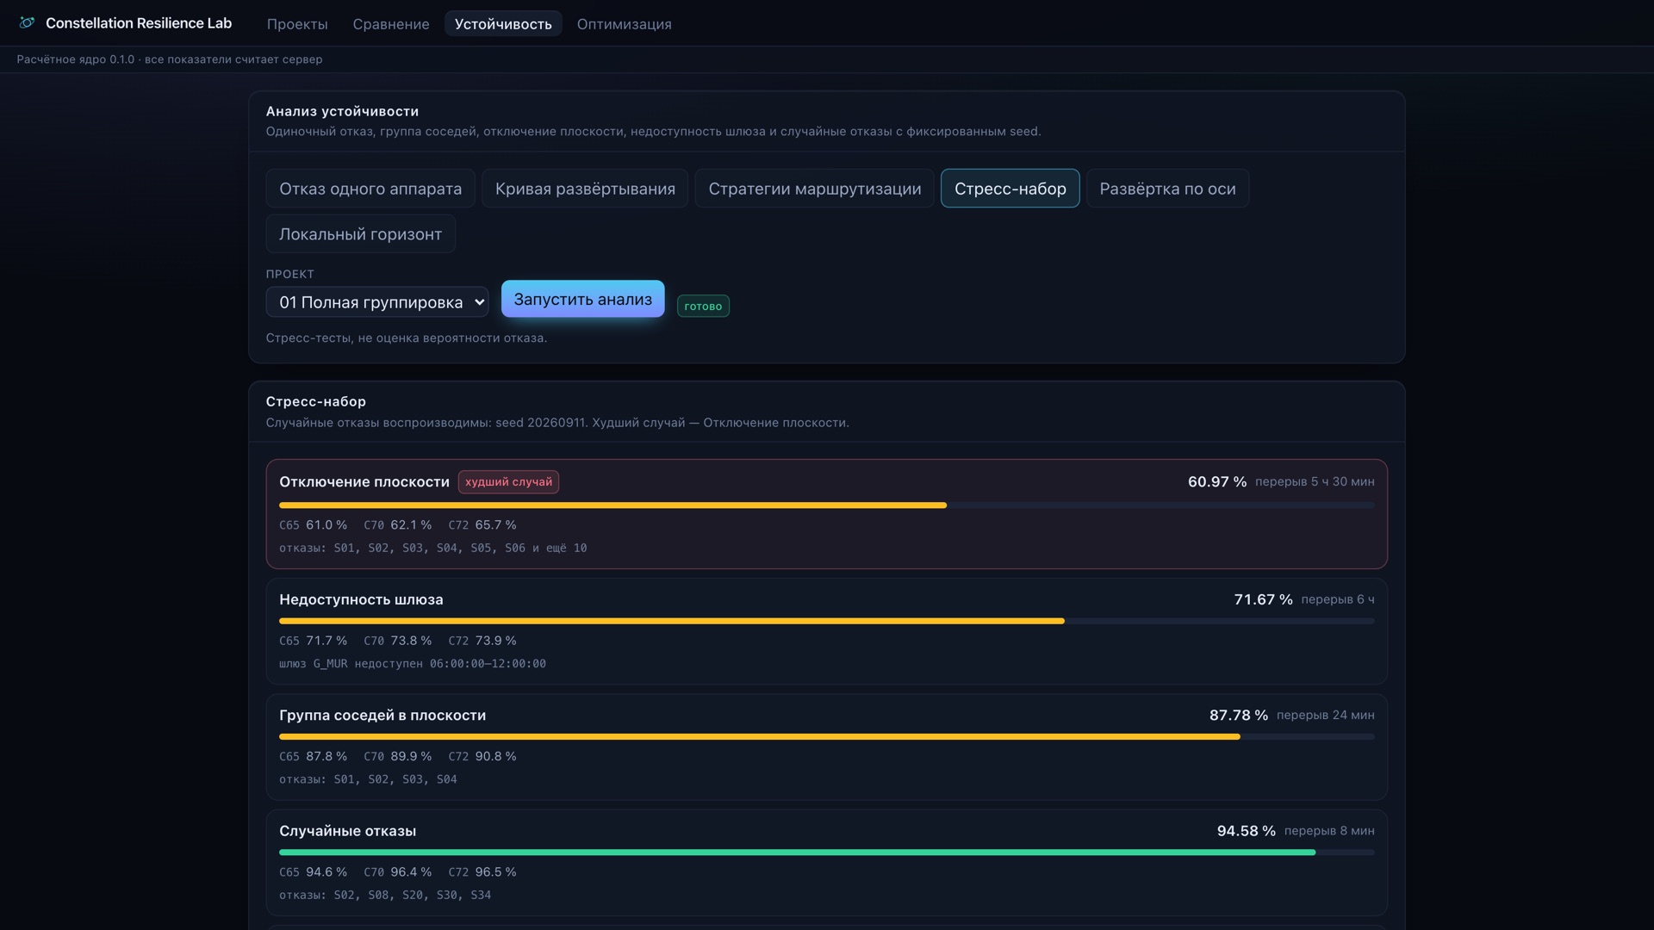1654x930 pixels.
Task: Click the худший случай badge
Action: [508, 482]
